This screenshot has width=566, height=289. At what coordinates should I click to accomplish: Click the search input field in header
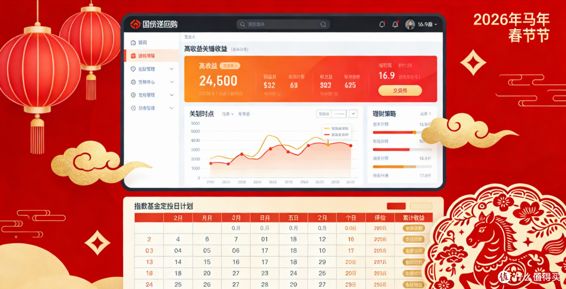(x=283, y=24)
